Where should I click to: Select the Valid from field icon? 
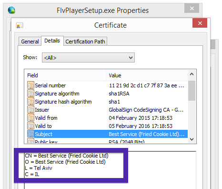(30, 117)
